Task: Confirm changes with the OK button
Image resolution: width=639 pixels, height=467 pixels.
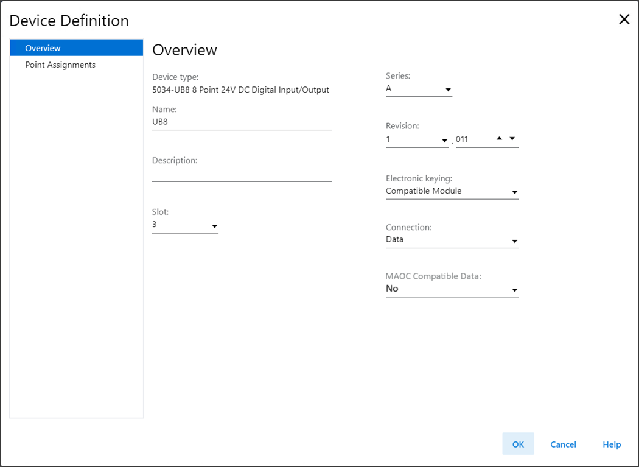Action: (518, 444)
